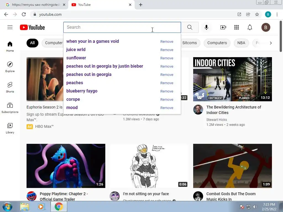Open the Poppy Playtime trailer thumbnail

66,166
